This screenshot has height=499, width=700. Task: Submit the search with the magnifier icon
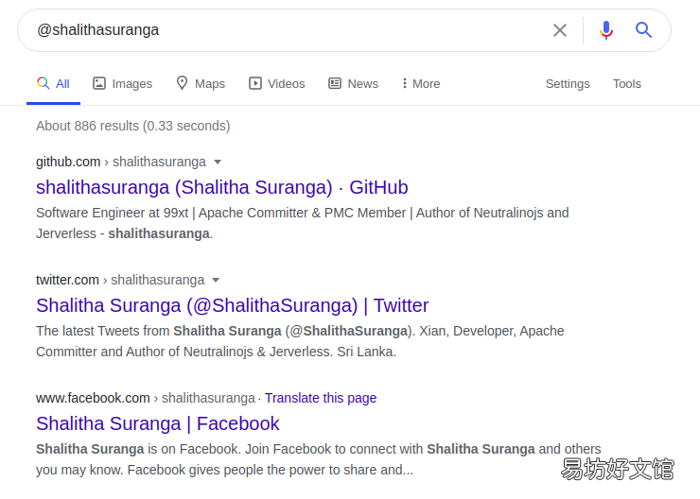click(643, 30)
